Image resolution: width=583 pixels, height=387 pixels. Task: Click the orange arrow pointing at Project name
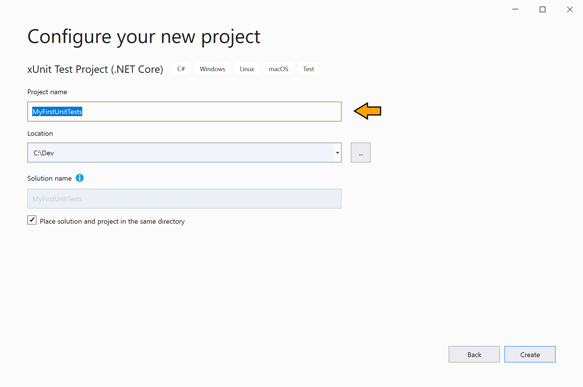(x=367, y=112)
